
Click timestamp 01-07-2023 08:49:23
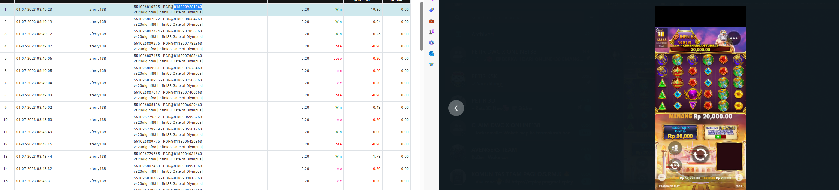pyautogui.click(x=34, y=10)
